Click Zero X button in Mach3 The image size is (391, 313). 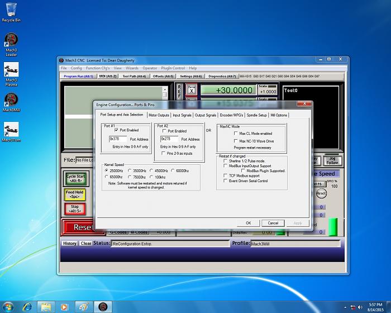tap(192, 89)
